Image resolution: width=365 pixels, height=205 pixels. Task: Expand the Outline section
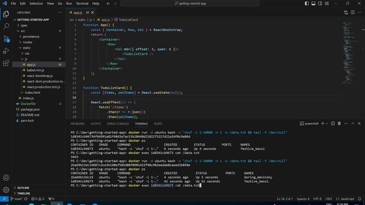point(23,188)
